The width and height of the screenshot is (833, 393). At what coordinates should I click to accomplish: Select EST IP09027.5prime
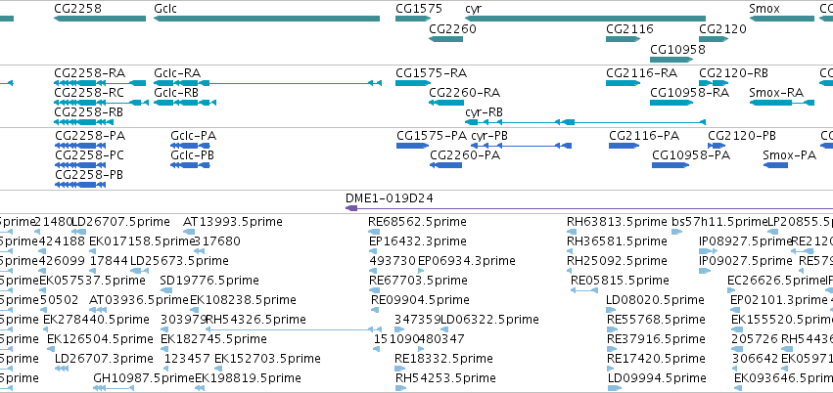(x=746, y=261)
